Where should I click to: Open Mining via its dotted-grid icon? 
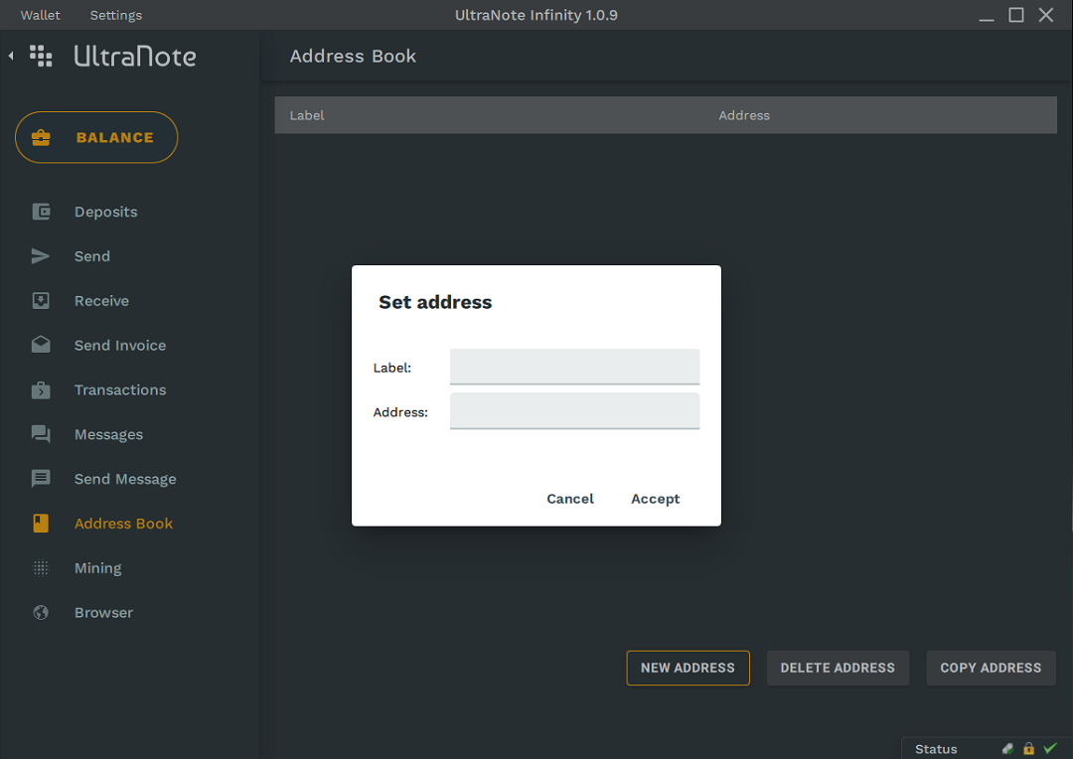pos(41,568)
